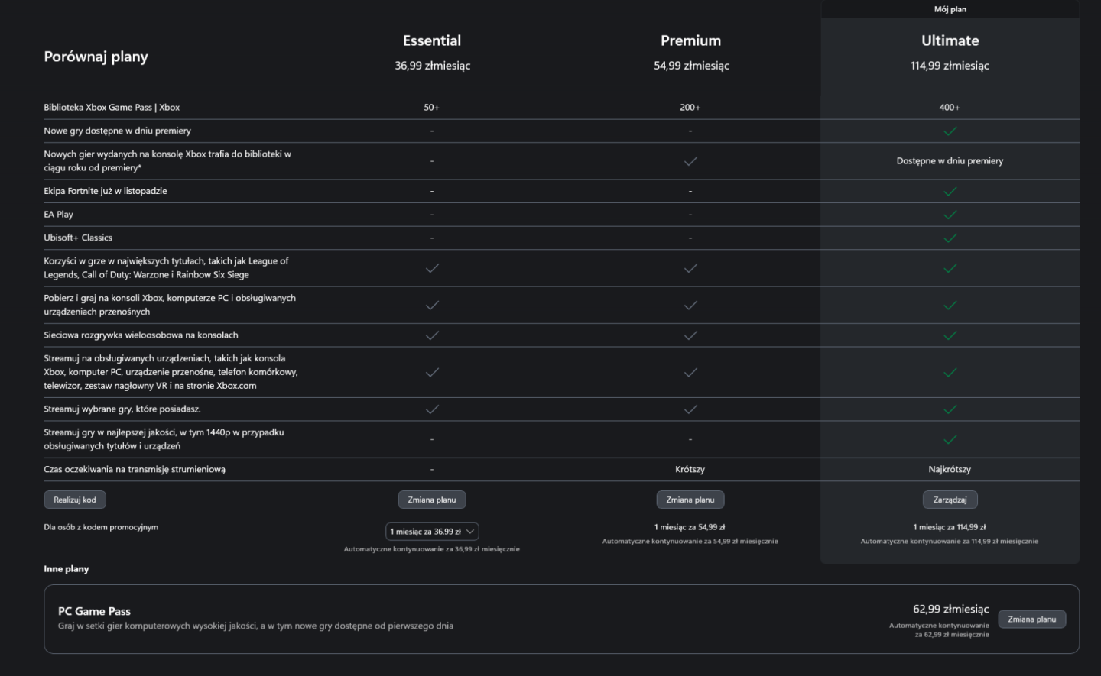
Task: Click the PC Game Pass title
Action: [x=94, y=611]
